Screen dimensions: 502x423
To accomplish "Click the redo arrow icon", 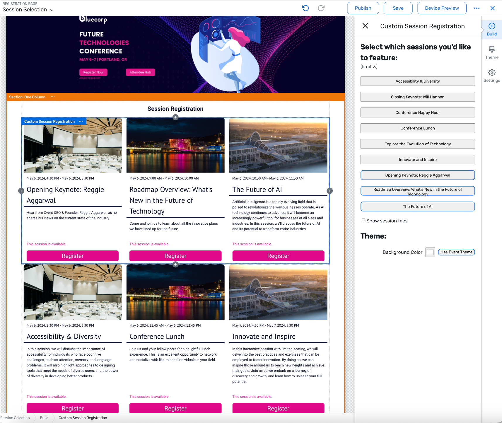I will coord(321,8).
